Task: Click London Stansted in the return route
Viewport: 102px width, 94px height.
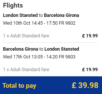Action: 62,49
